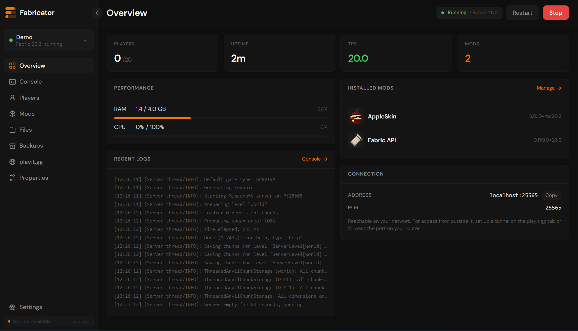Click the 1.4 / 4.0 GB RAM value
578x331 pixels.
(x=151, y=109)
